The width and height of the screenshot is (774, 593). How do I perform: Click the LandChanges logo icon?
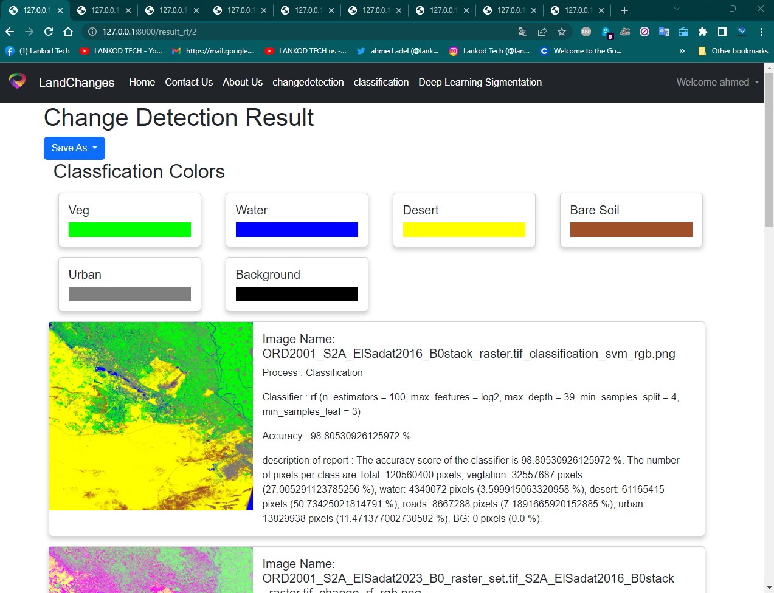pyautogui.click(x=18, y=81)
